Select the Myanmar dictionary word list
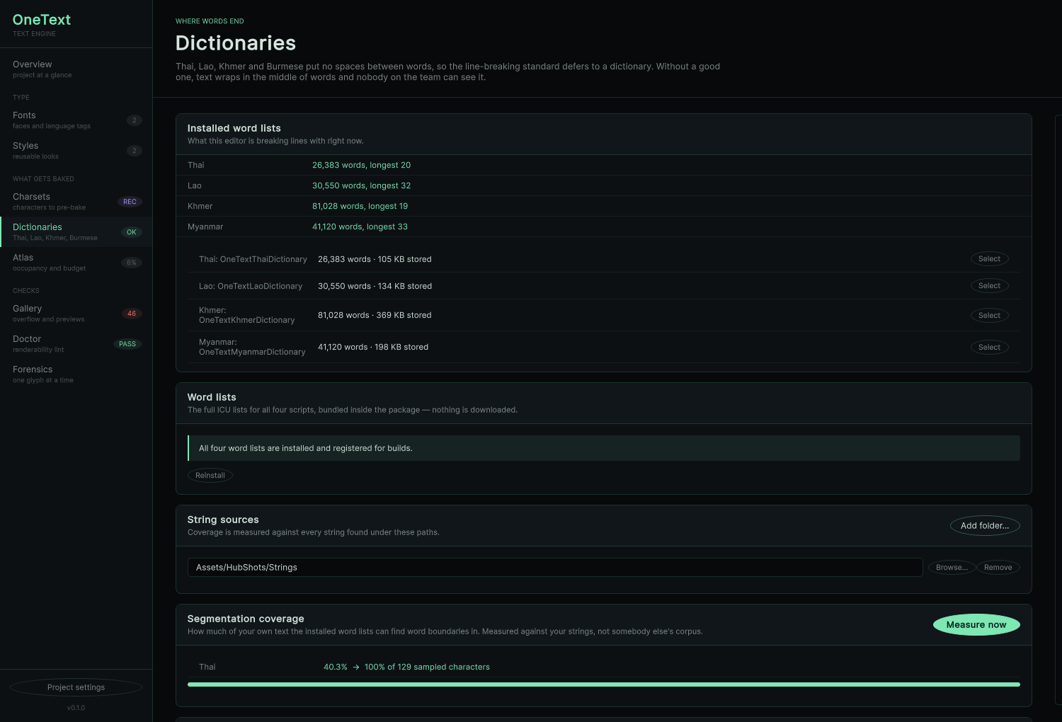The width and height of the screenshot is (1062, 722). [989, 348]
